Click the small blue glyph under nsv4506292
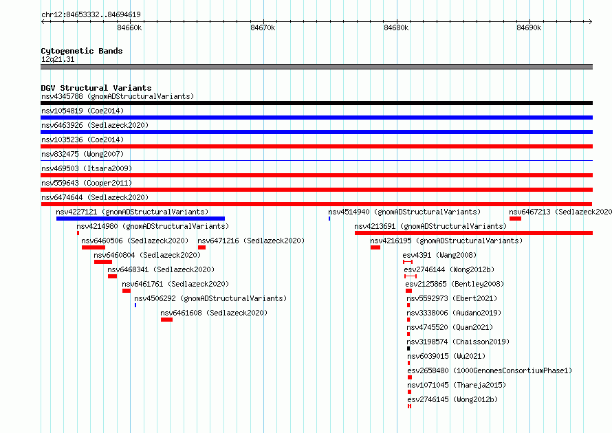The height and width of the screenshot is (433, 612). tap(135, 305)
